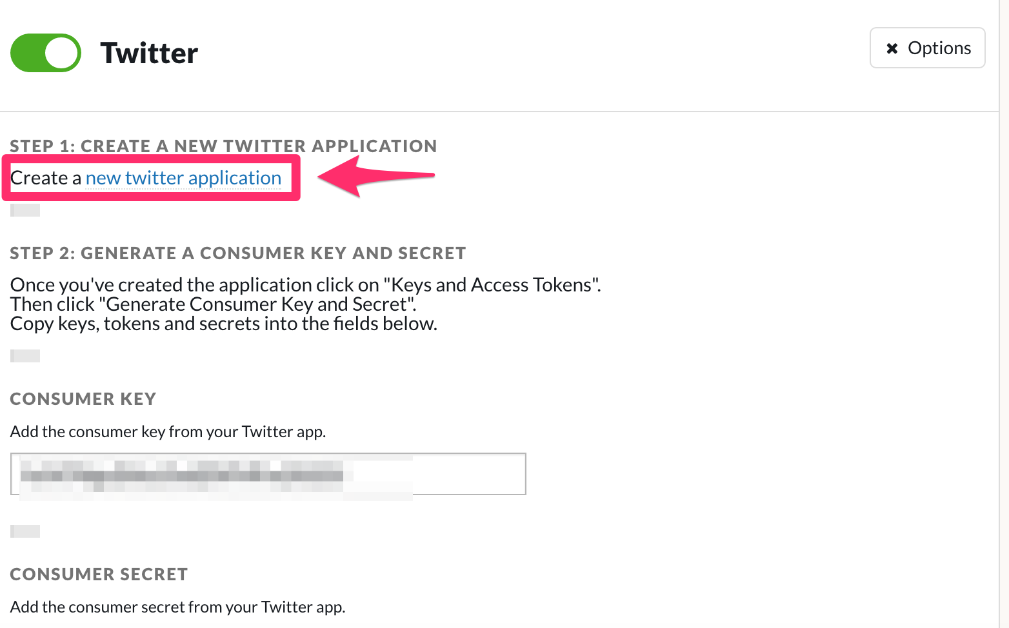The image size is (1009, 628).
Task: Click the Twitter title heading
Action: (x=149, y=54)
